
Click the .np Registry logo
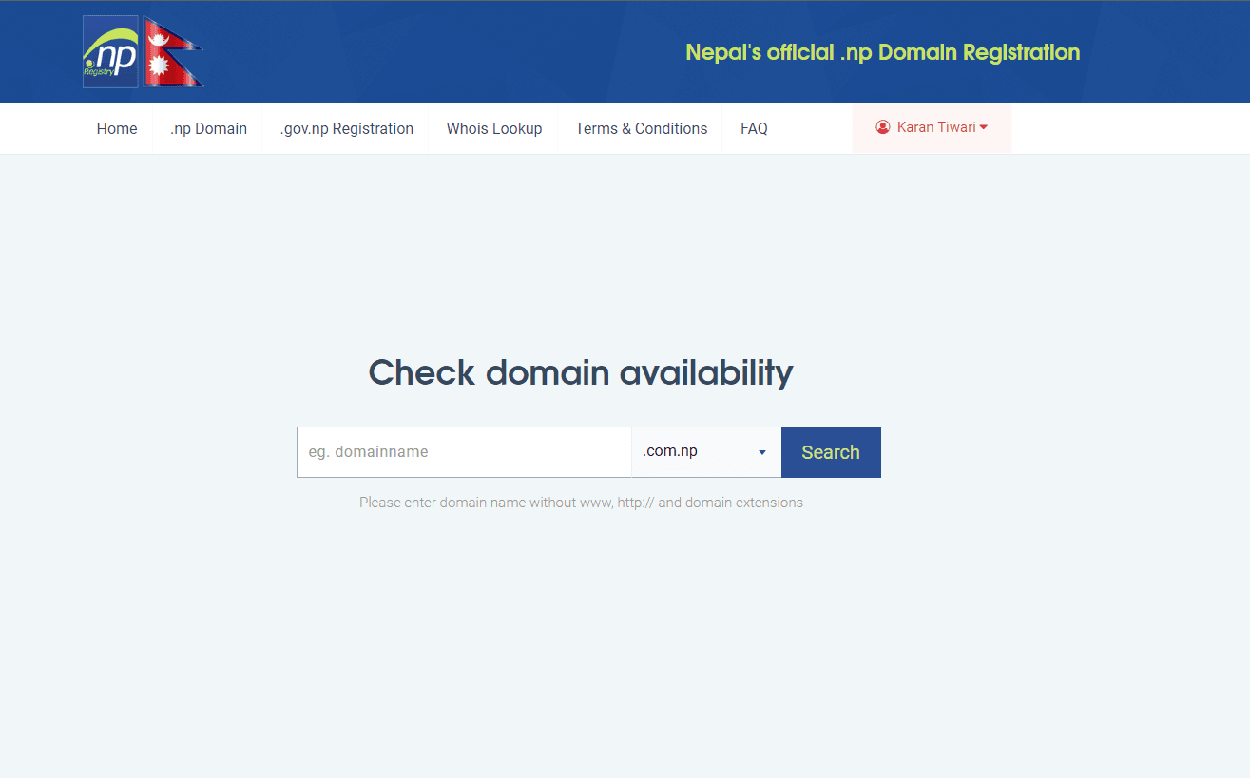tap(110, 52)
